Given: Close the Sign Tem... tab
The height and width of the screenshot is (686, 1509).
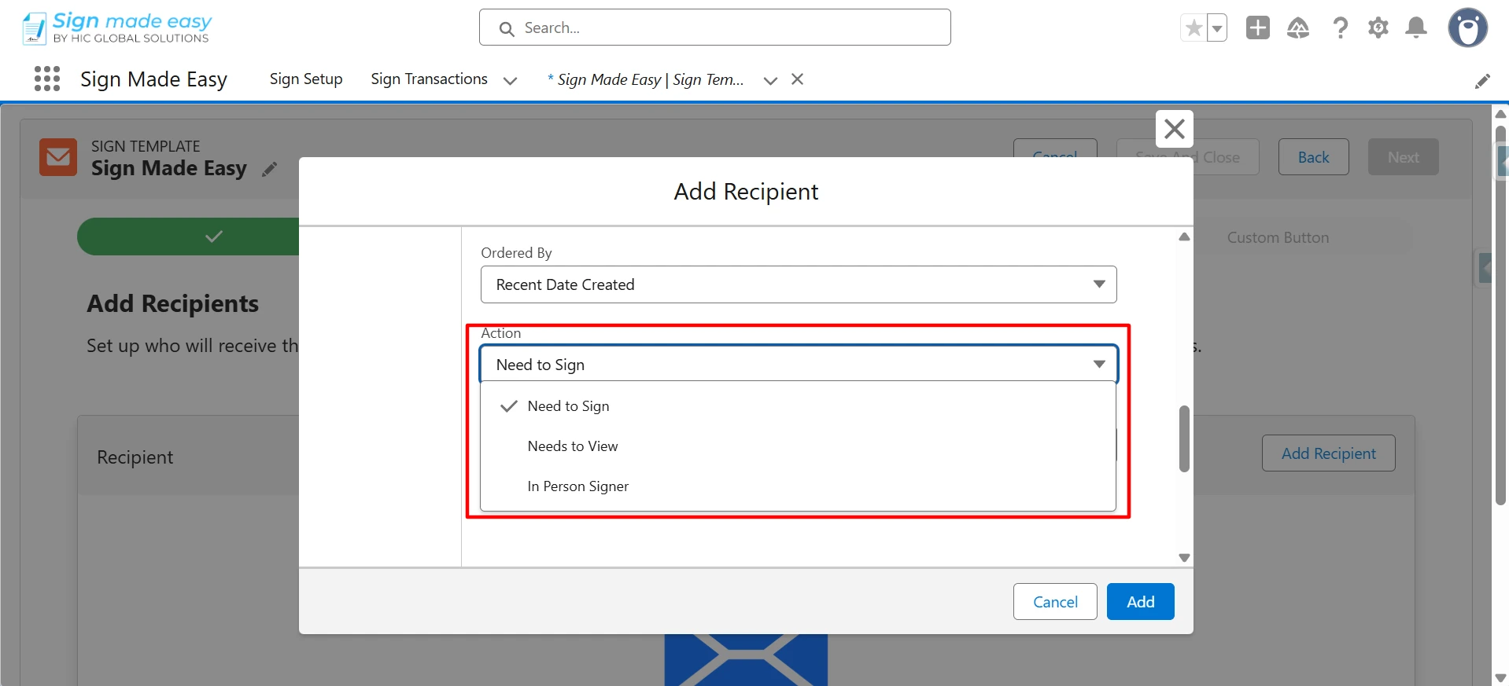Looking at the screenshot, I should pos(797,79).
